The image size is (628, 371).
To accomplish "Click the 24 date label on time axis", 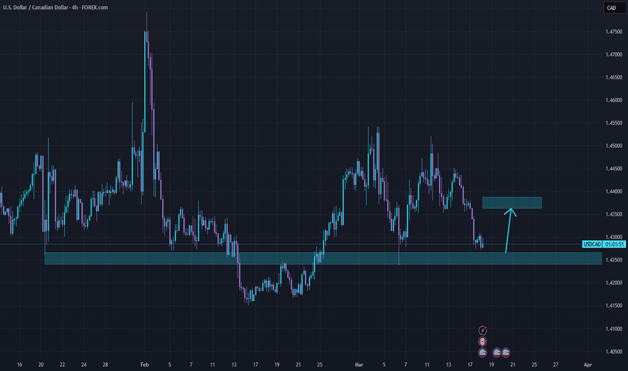I will (84, 364).
